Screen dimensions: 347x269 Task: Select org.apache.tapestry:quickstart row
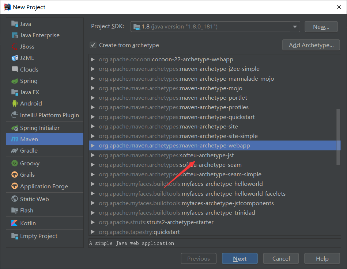point(215,232)
